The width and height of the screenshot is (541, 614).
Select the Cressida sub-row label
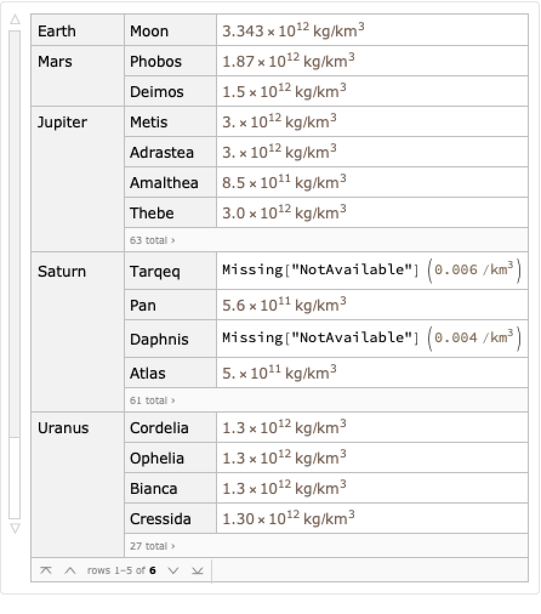tap(160, 519)
